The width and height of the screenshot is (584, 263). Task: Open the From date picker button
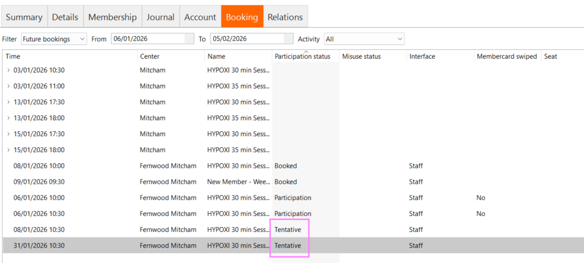(190, 39)
